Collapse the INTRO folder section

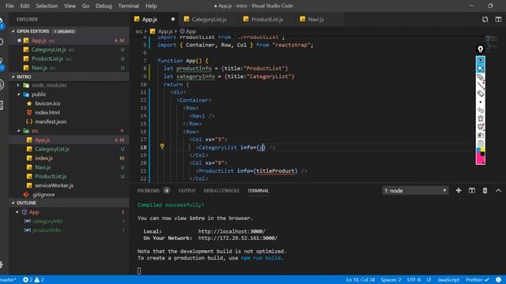[x=13, y=77]
